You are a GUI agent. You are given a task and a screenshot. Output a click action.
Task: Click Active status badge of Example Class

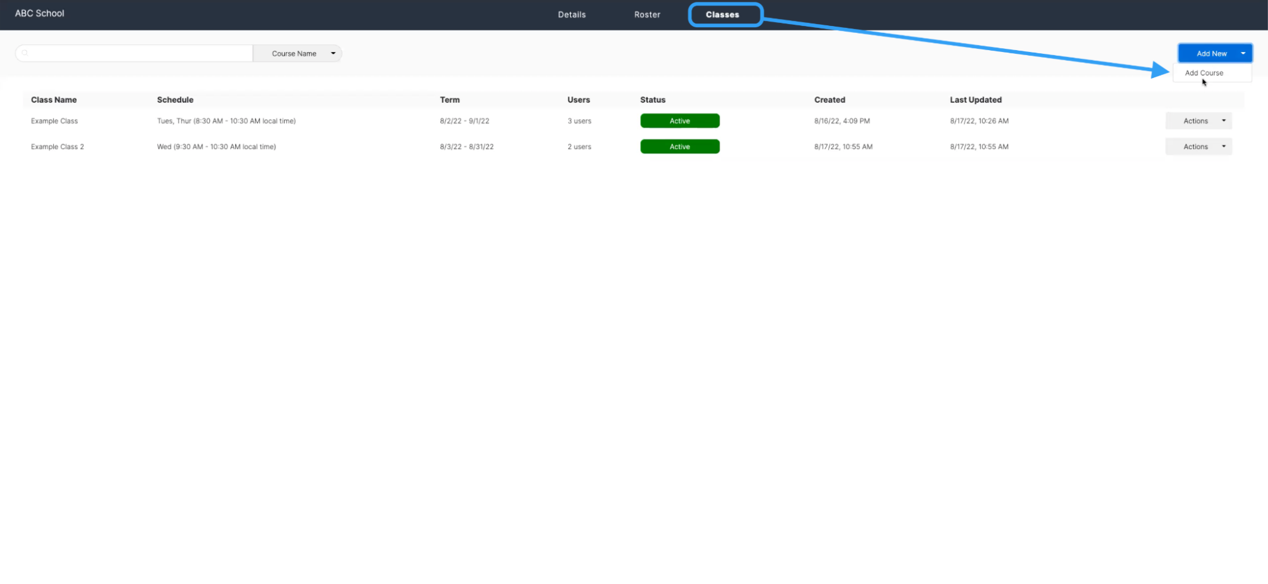point(679,121)
